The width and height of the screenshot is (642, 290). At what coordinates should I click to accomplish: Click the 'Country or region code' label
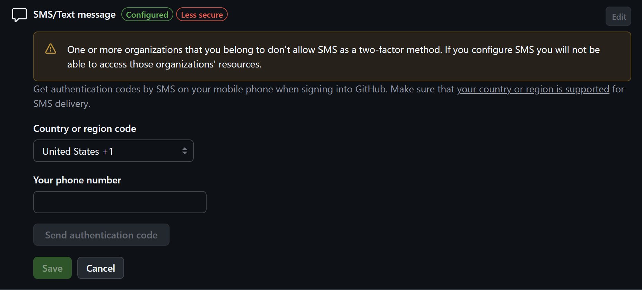85,128
